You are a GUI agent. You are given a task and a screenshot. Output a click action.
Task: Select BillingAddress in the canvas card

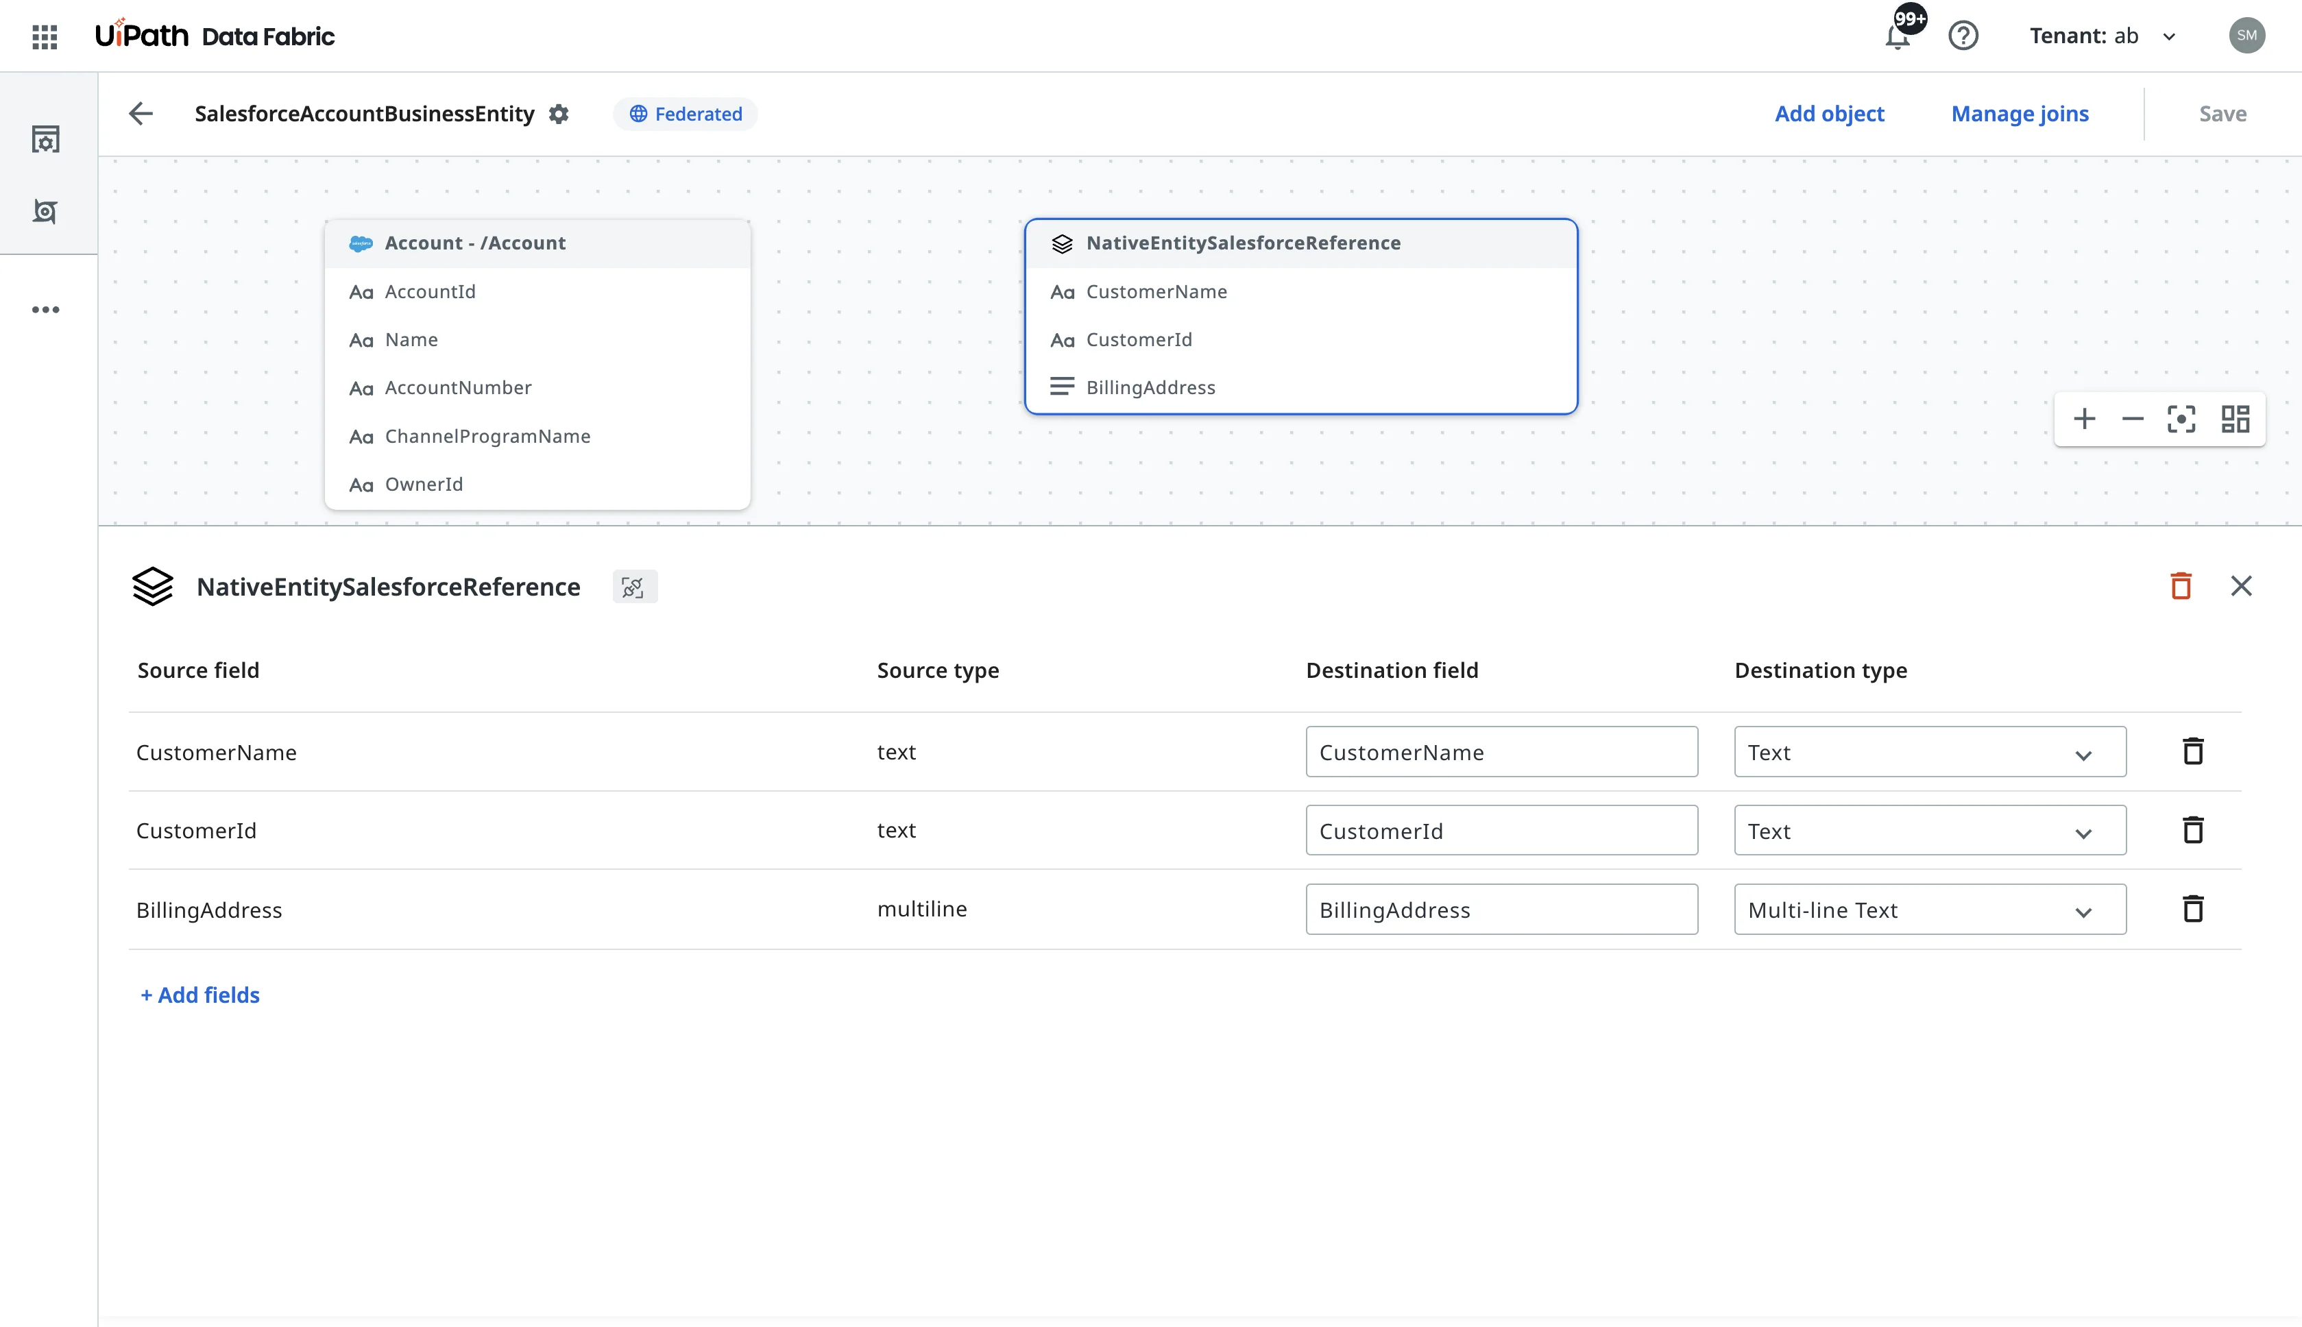[1300, 388]
